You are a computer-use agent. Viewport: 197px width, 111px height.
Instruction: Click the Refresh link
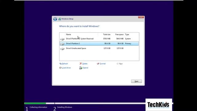click(x=65, y=64)
